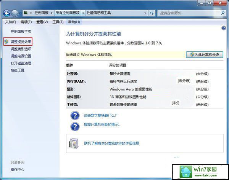The width and height of the screenshot is (229, 180).
Task: Click shield icon beside 调整视觉效果
Action: click(x=6, y=42)
